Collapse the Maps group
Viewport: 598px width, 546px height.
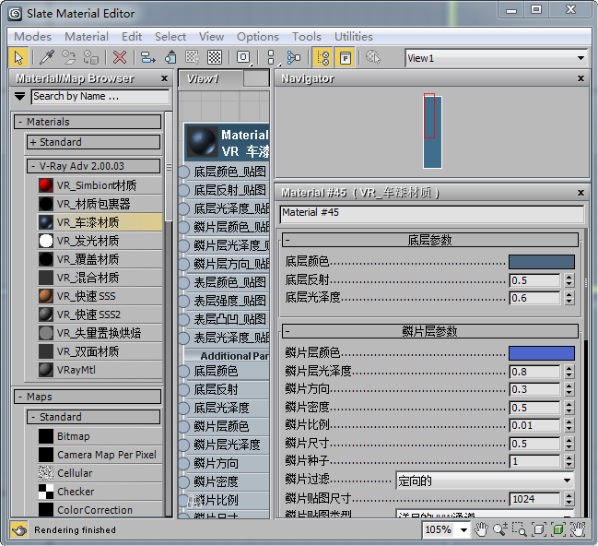20,397
